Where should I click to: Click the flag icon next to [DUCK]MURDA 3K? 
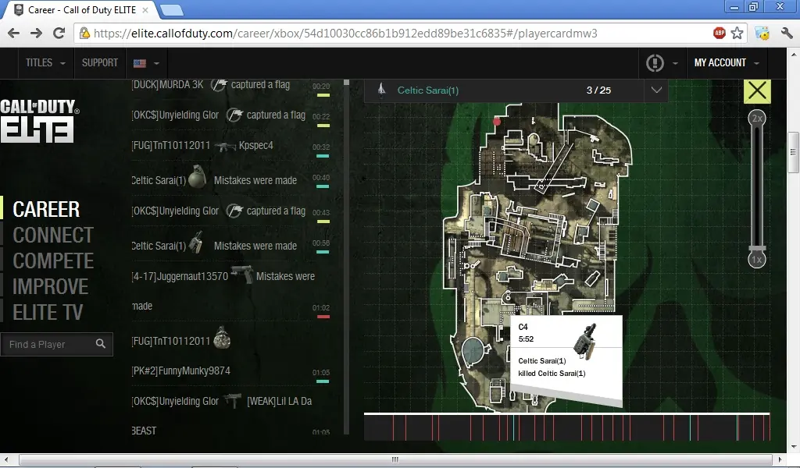[x=219, y=85]
